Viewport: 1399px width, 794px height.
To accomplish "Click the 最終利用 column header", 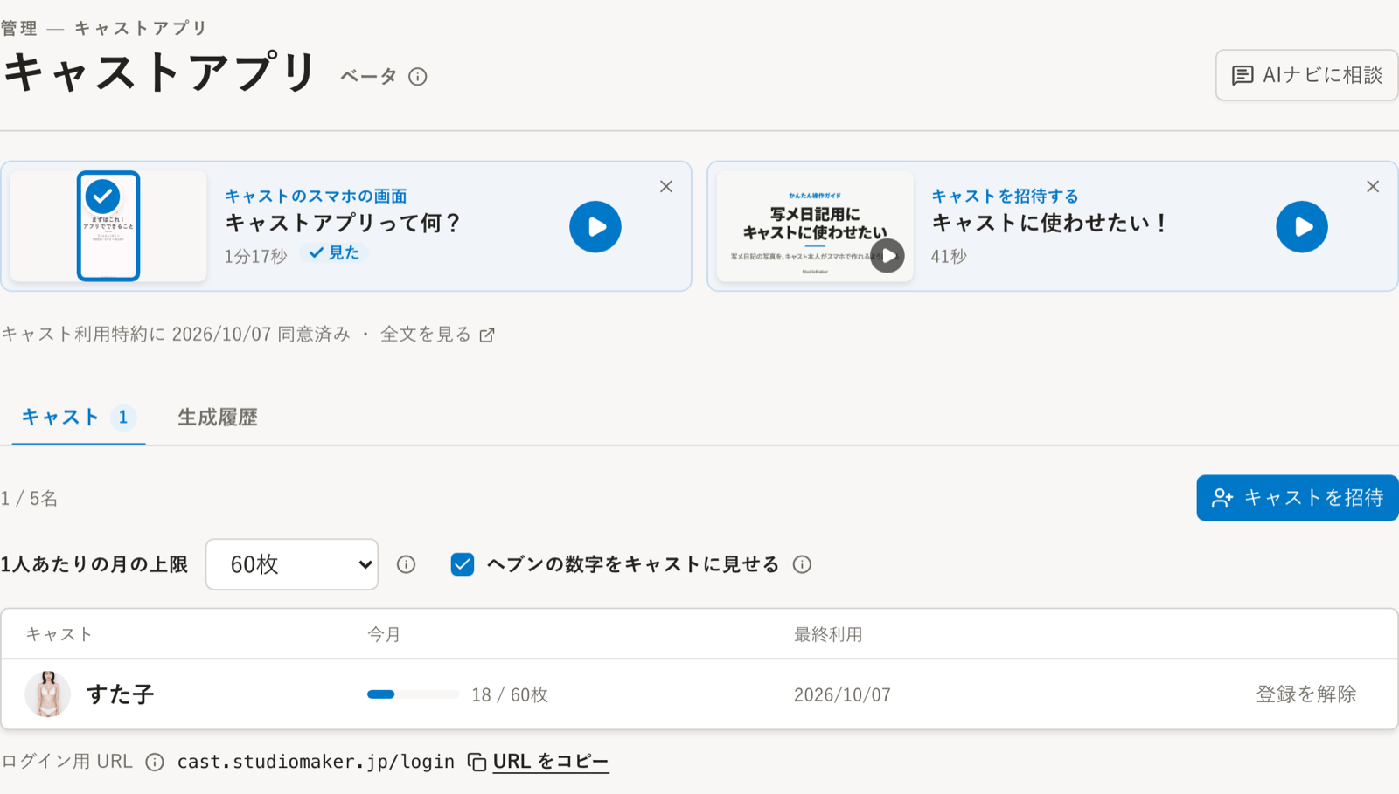I will [x=828, y=634].
